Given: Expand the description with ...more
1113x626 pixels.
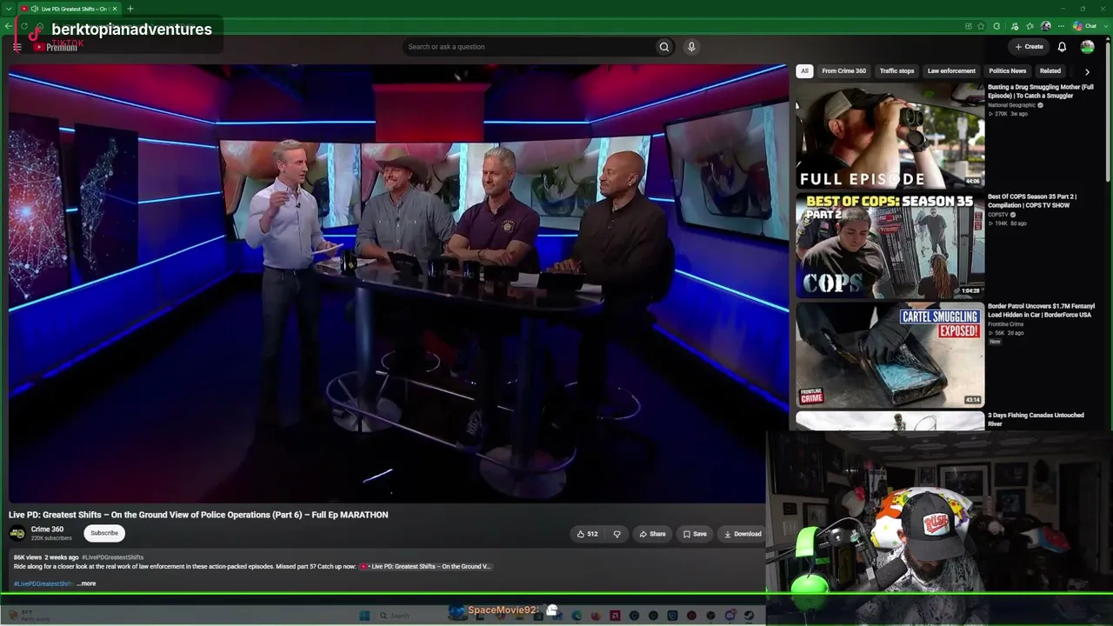Looking at the screenshot, I should pos(87,583).
